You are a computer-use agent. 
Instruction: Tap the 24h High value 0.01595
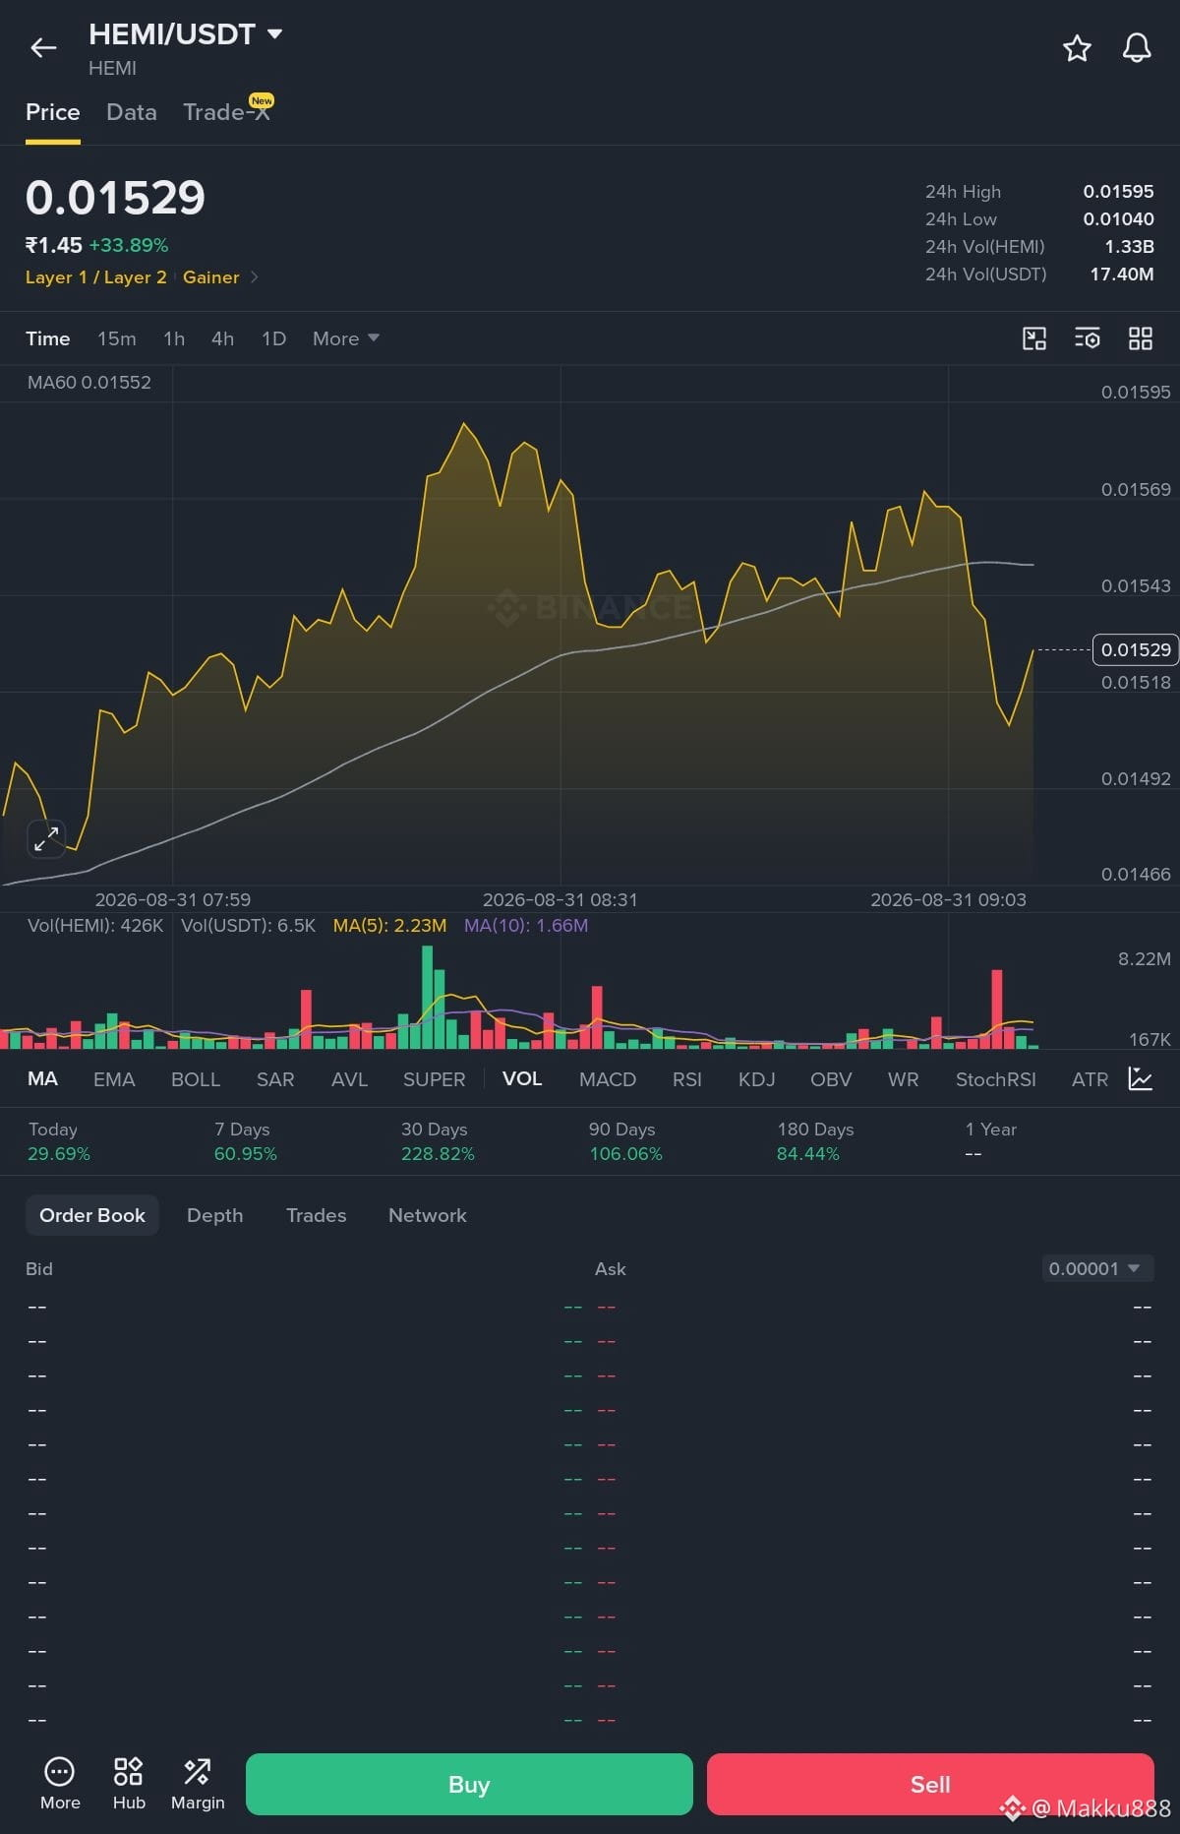pos(1119,191)
